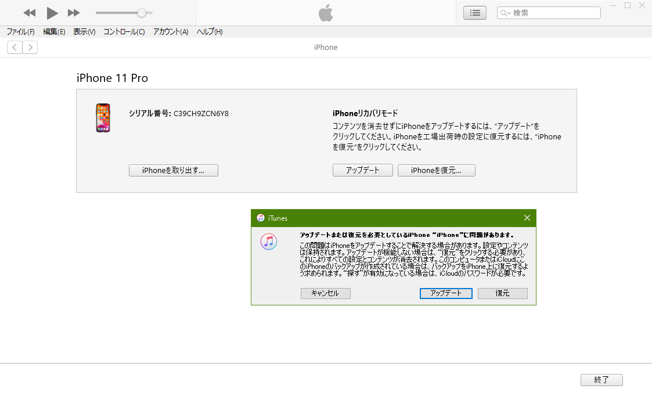Image resolution: width=652 pixels, height=396 pixels.
Task: Open the アカウント(A) menu
Action: click(x=171, y=31)
